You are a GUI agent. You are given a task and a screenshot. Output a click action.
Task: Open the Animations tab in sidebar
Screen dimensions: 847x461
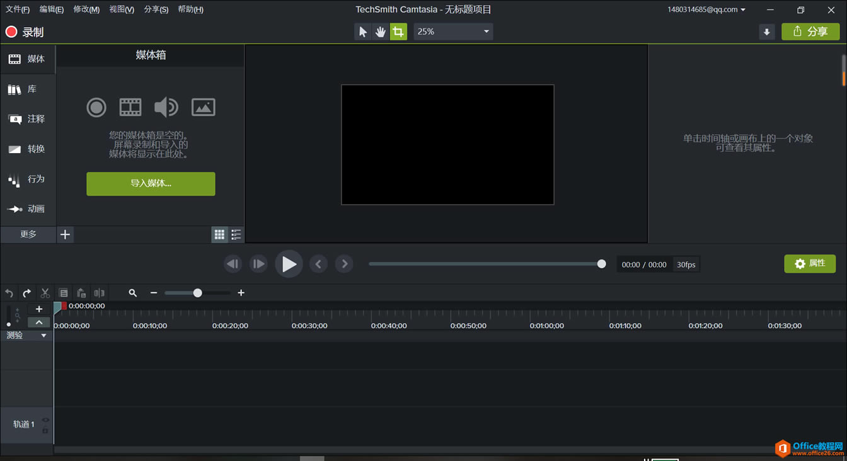28,208
